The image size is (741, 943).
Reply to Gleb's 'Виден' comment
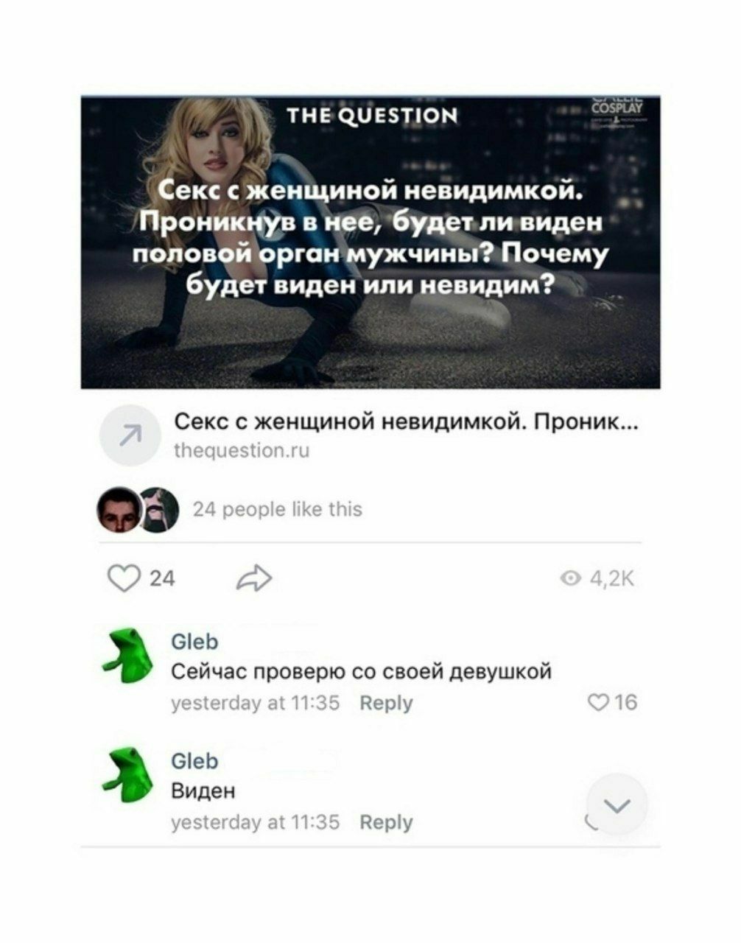pos(386,821)
